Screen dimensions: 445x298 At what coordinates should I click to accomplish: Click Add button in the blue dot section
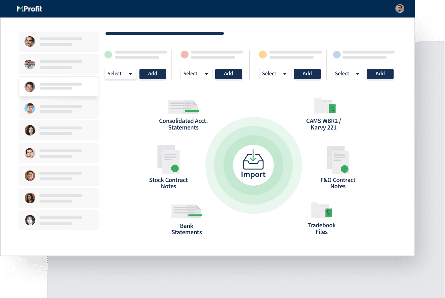click(380, 74)
